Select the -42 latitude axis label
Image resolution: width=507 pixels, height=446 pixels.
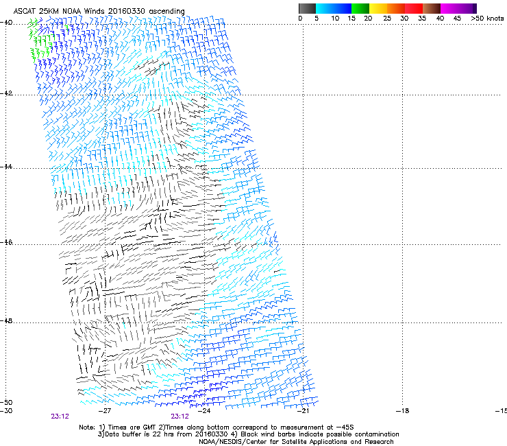click(6, 93)
